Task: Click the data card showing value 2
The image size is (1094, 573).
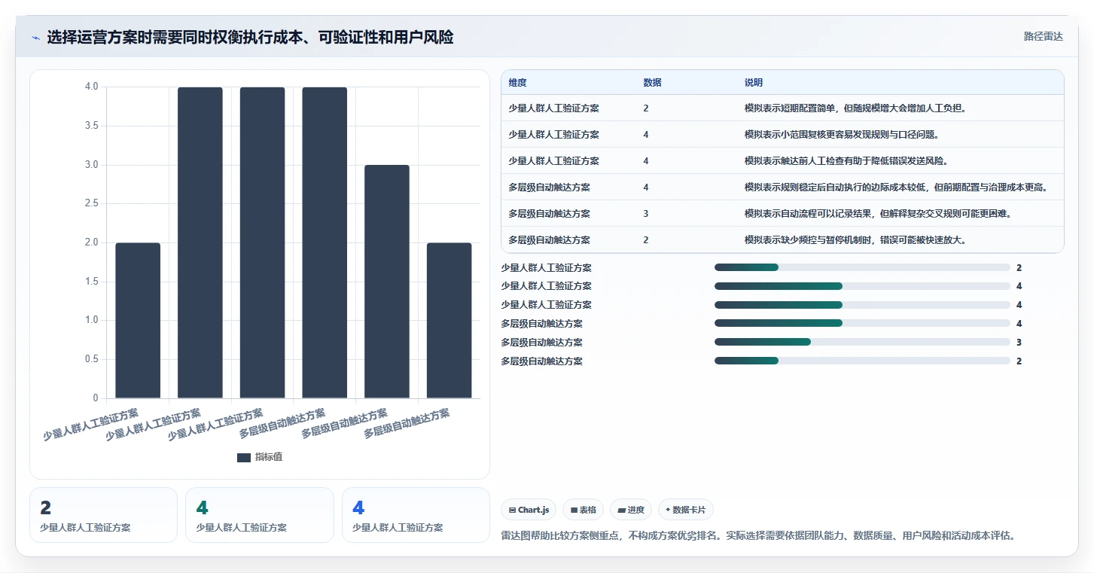Action: click(103, 515)
